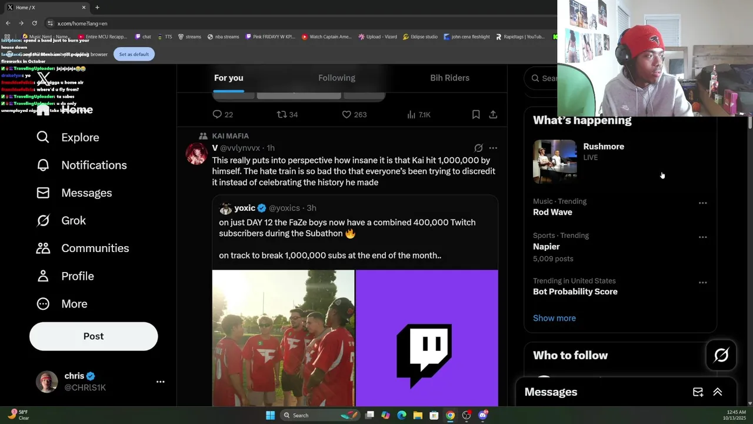Reload the page
Image resolution: width=753 pixels, height=424 pixels.
point(35,23)
